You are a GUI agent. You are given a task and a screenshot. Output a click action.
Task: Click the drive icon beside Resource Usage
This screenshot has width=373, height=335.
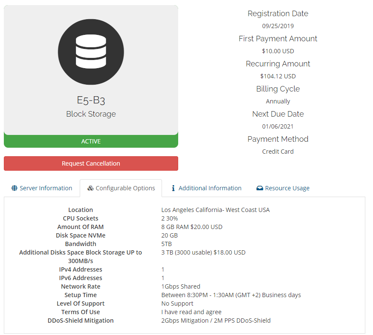[x=260, y=188]
